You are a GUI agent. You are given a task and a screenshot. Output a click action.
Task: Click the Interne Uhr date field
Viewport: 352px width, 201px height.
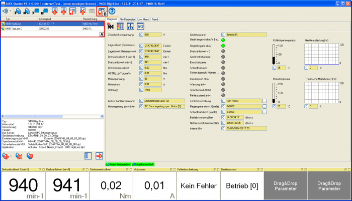click(246, 128)
